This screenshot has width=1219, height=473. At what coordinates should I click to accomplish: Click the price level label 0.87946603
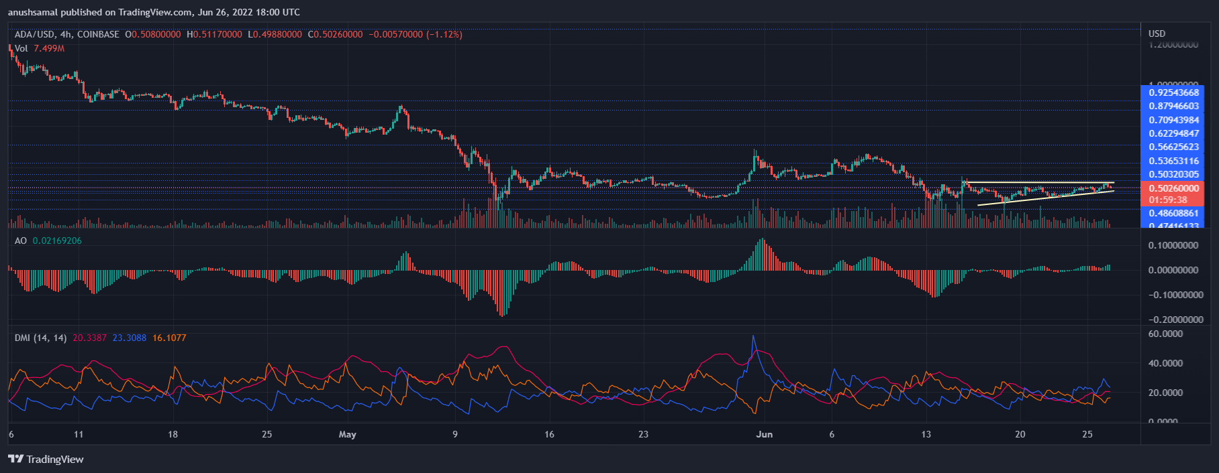(1173, 106)
